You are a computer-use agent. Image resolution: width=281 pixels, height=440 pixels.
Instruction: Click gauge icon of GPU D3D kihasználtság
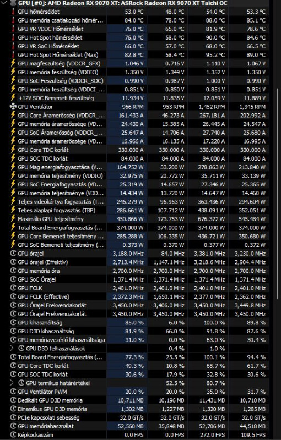click(x=13, y=332)
